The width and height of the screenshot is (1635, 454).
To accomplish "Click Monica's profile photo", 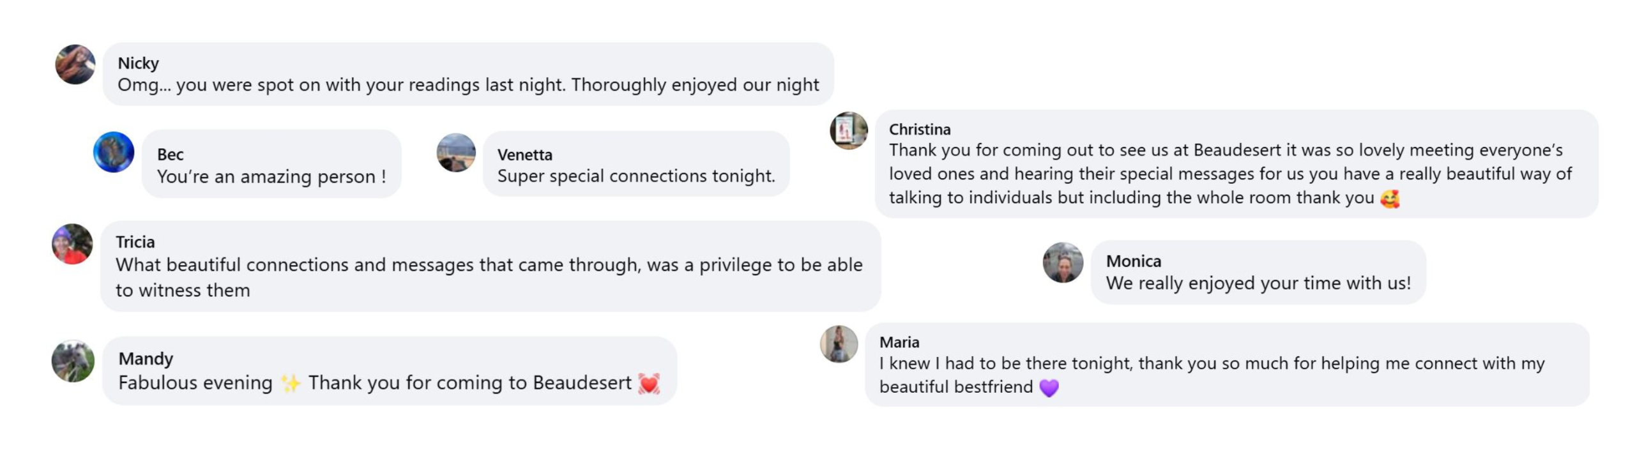I will click(1063, 262).
